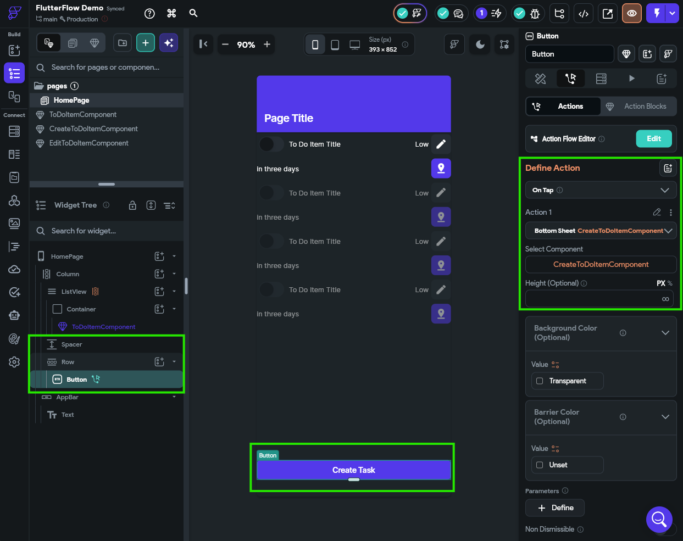Collapse the left panel arrow icon
Viewport: 683px width, 541px height.
pyautogui.click(x=203, y=44)
